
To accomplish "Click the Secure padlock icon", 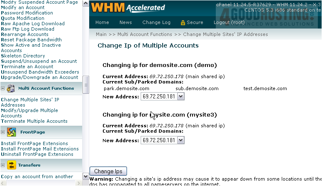I will [183, 23].
